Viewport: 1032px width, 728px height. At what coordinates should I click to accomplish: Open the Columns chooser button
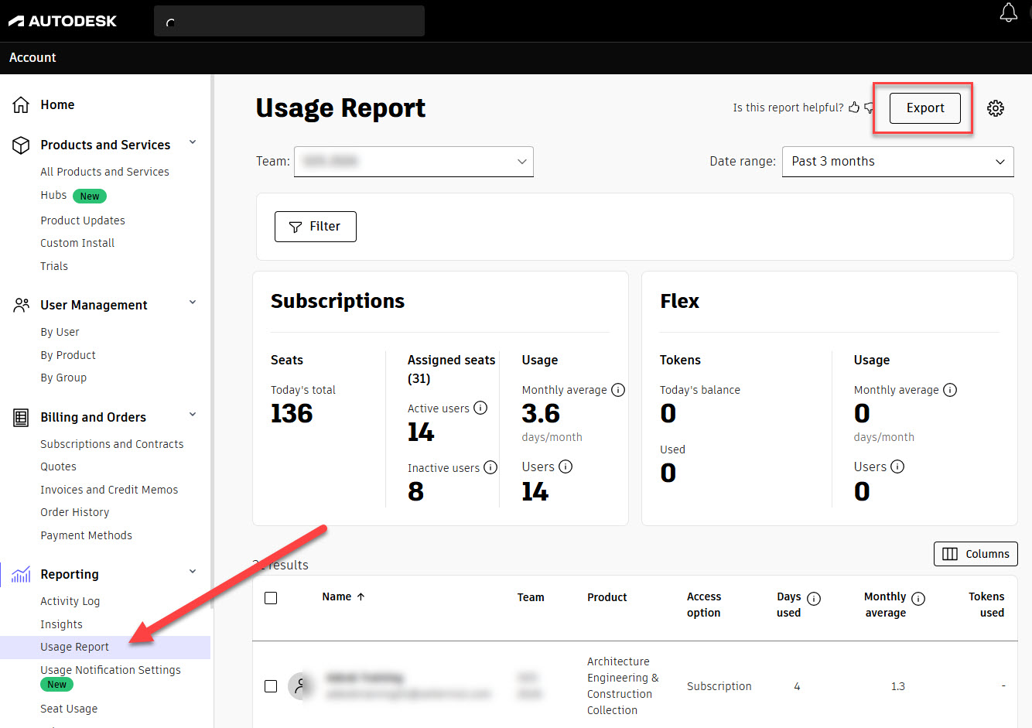pyautogui.click(x=976, y=554)
